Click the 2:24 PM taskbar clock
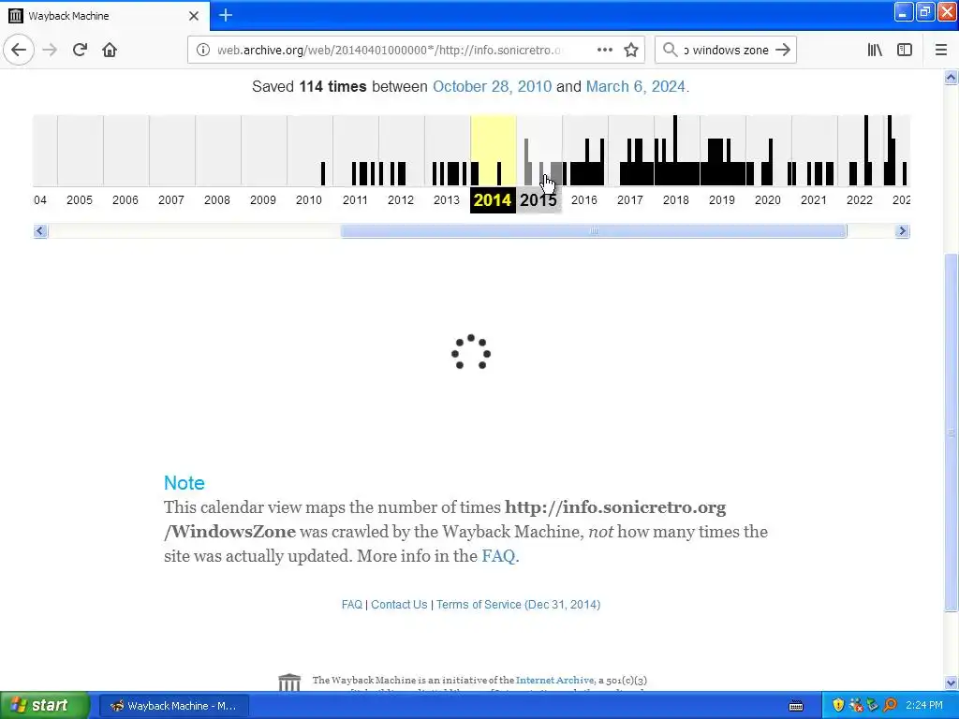Viewport: 959px width, 719px height. pyautogui.click(x=924, y=706)
